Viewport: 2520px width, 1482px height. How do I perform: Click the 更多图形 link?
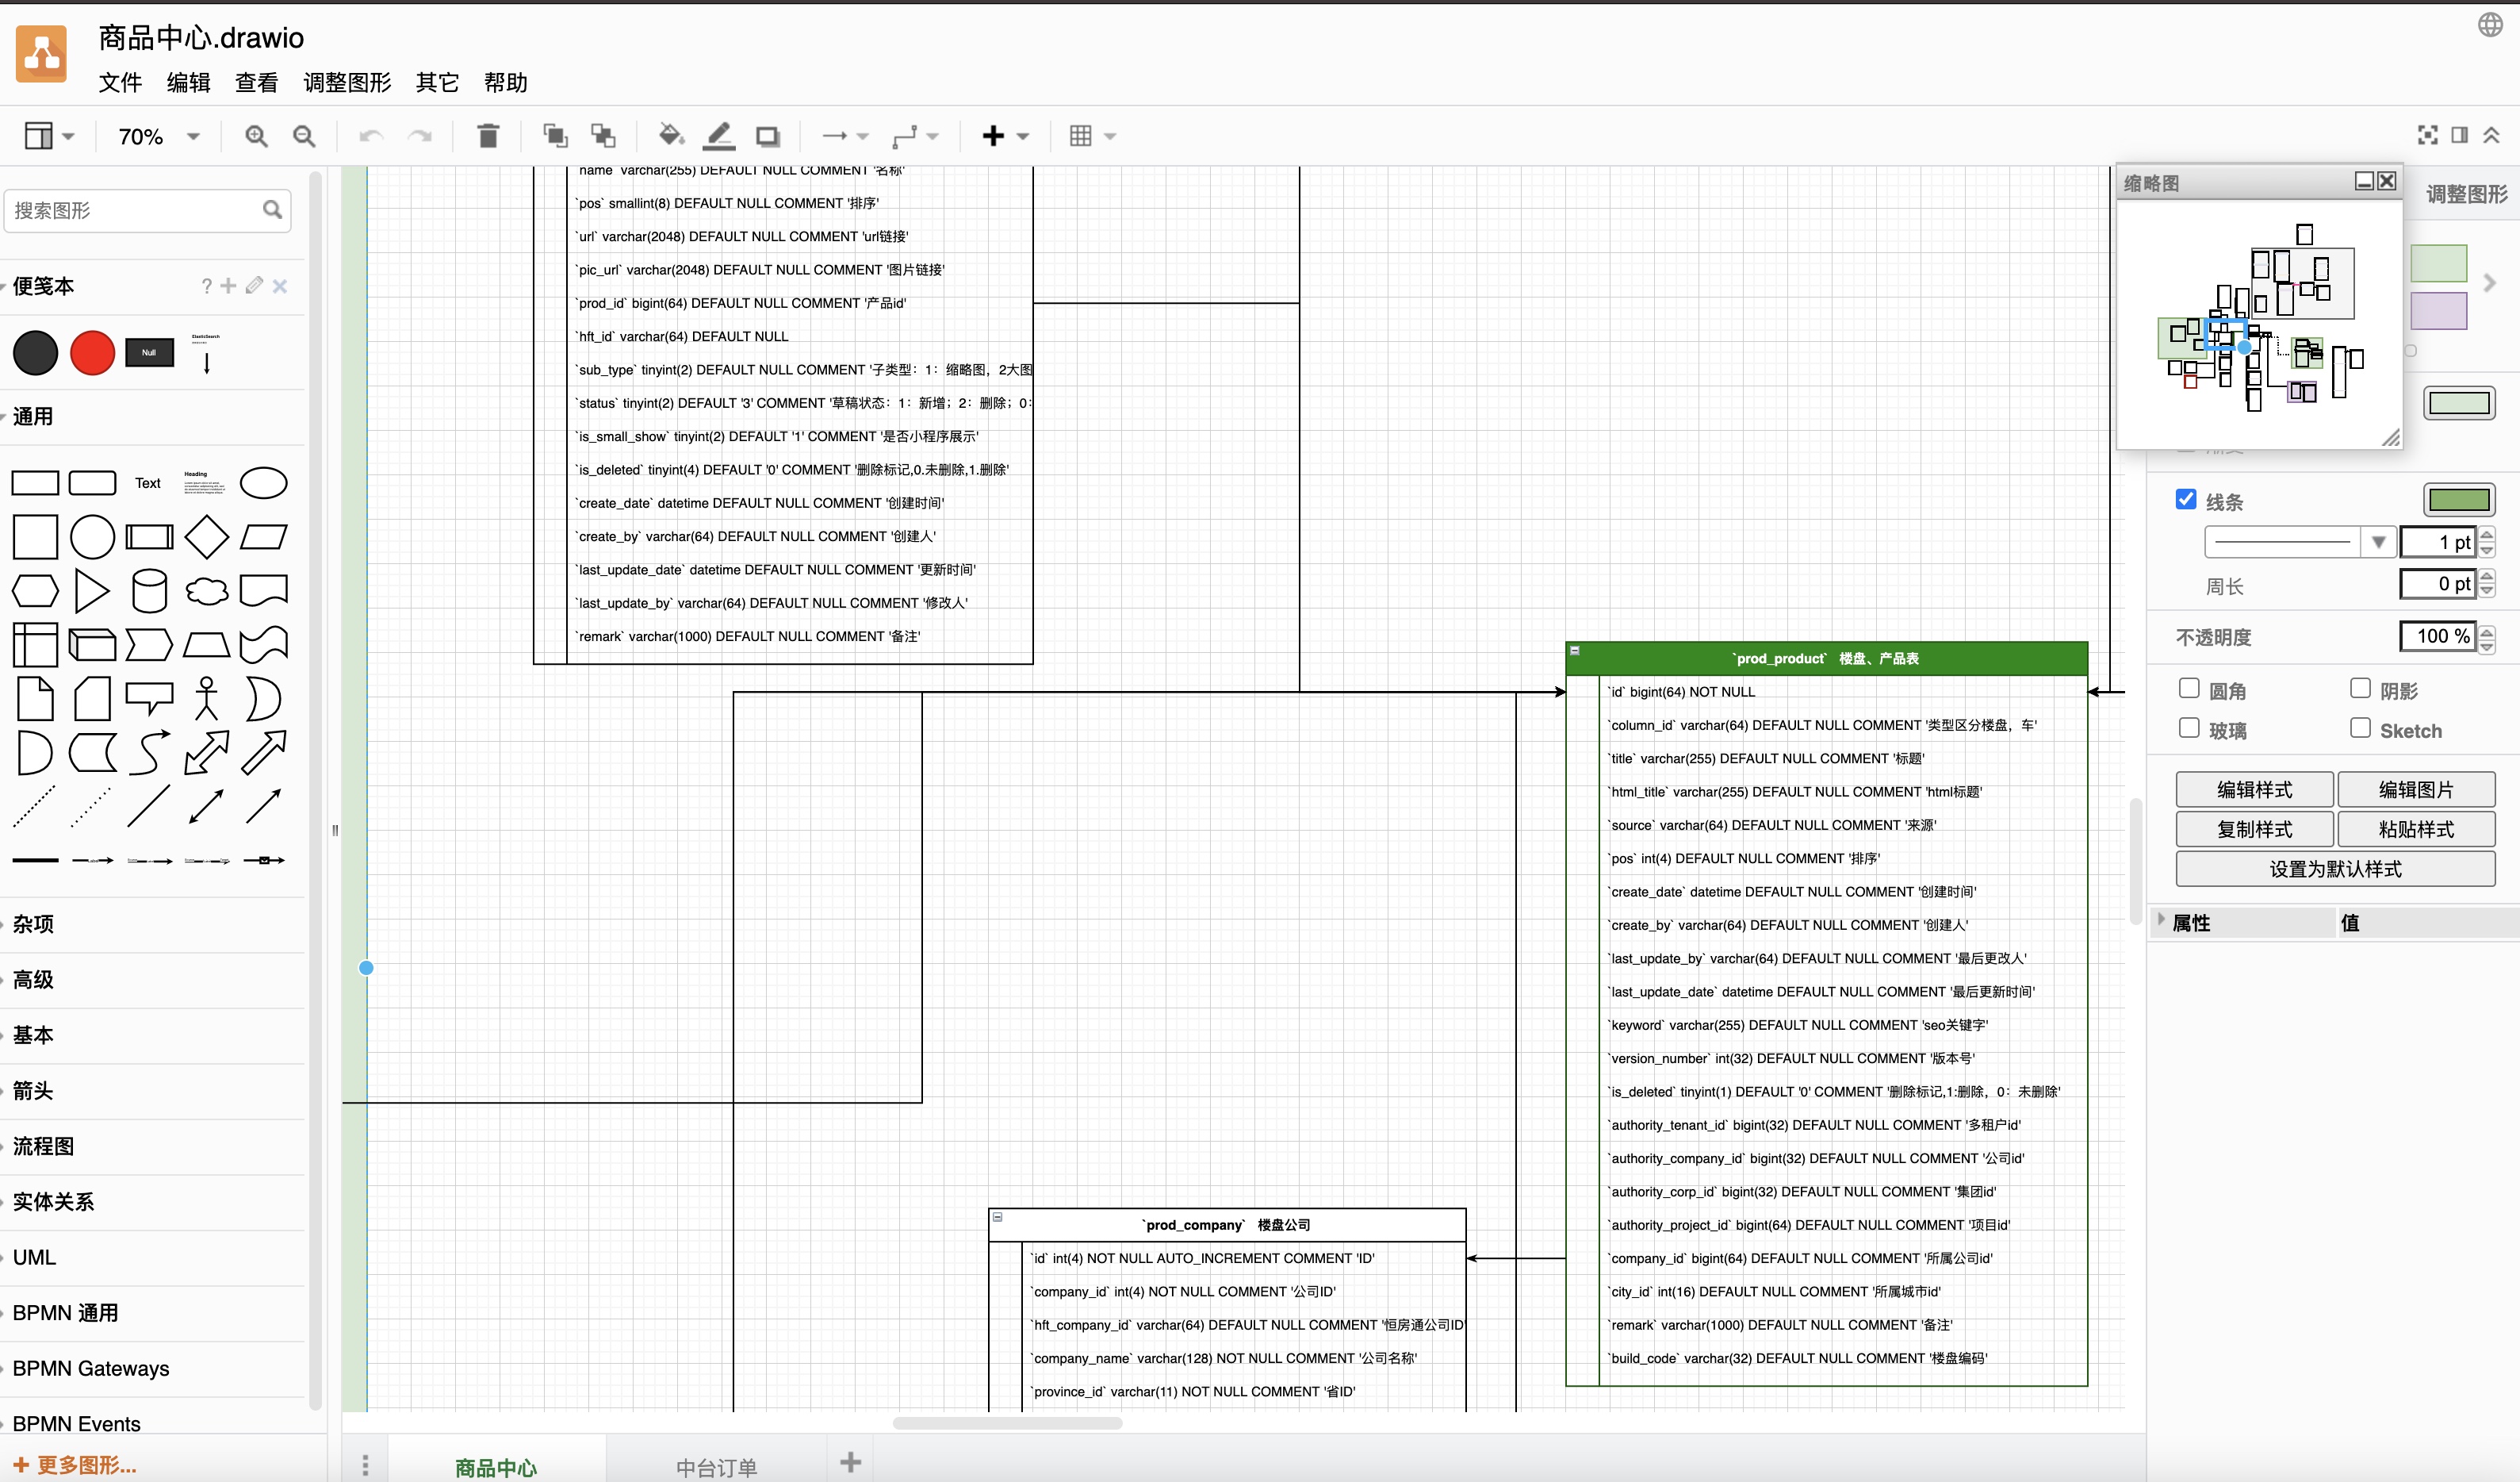(x=75, y=1465)
